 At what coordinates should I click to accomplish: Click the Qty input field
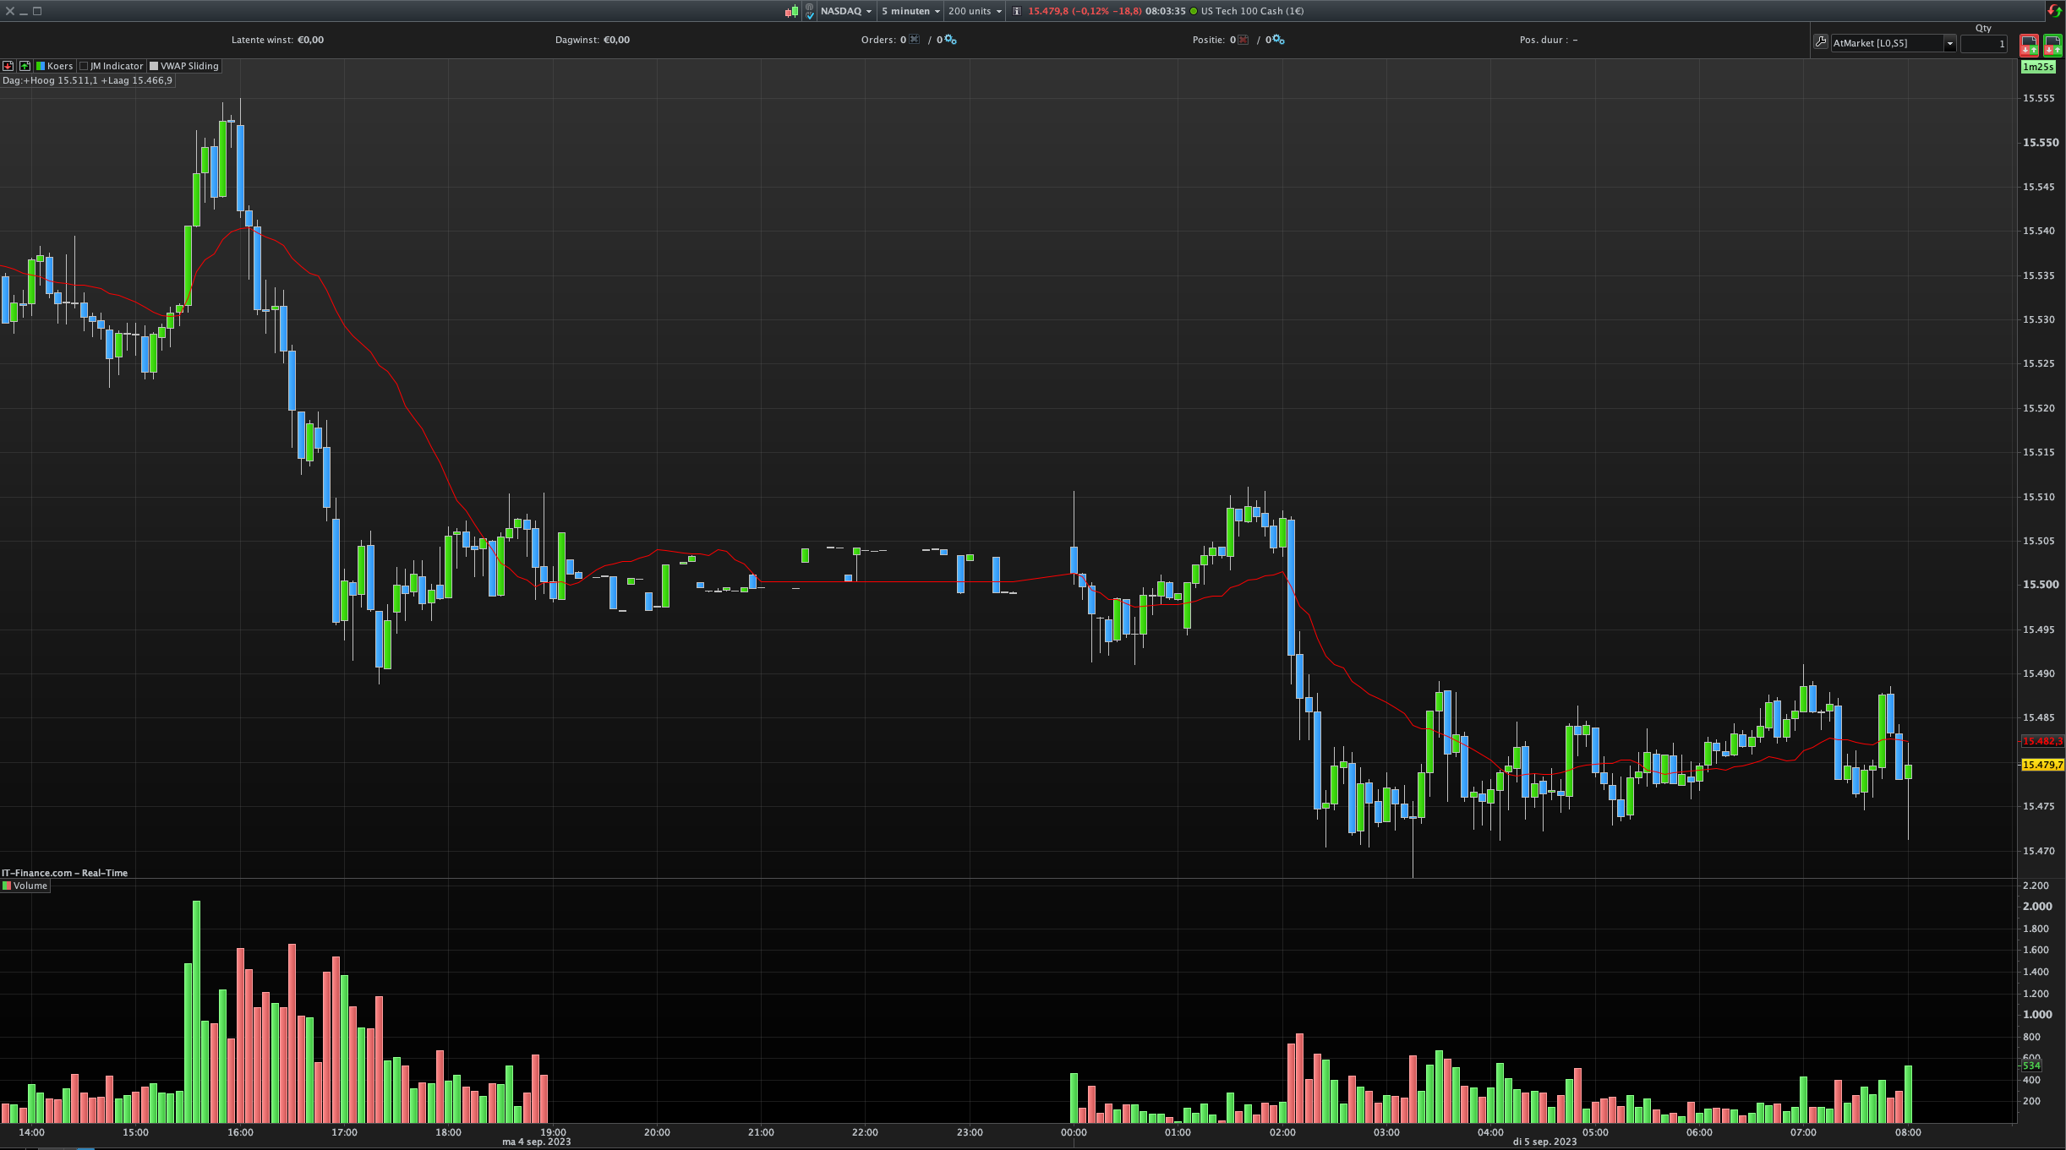coord(1983,43)
